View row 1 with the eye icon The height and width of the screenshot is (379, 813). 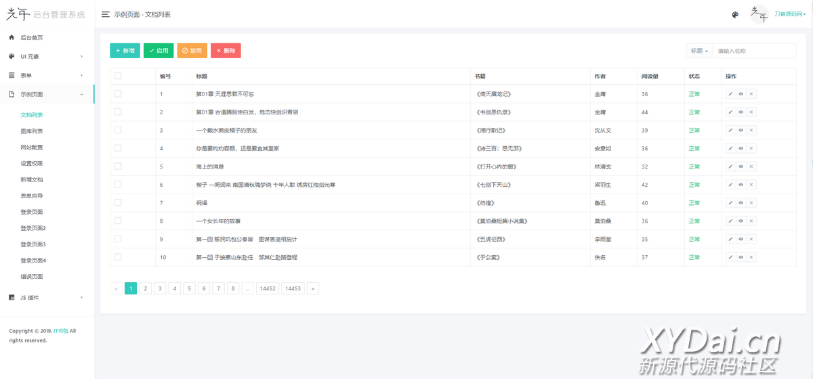click(x=741, y=93)
